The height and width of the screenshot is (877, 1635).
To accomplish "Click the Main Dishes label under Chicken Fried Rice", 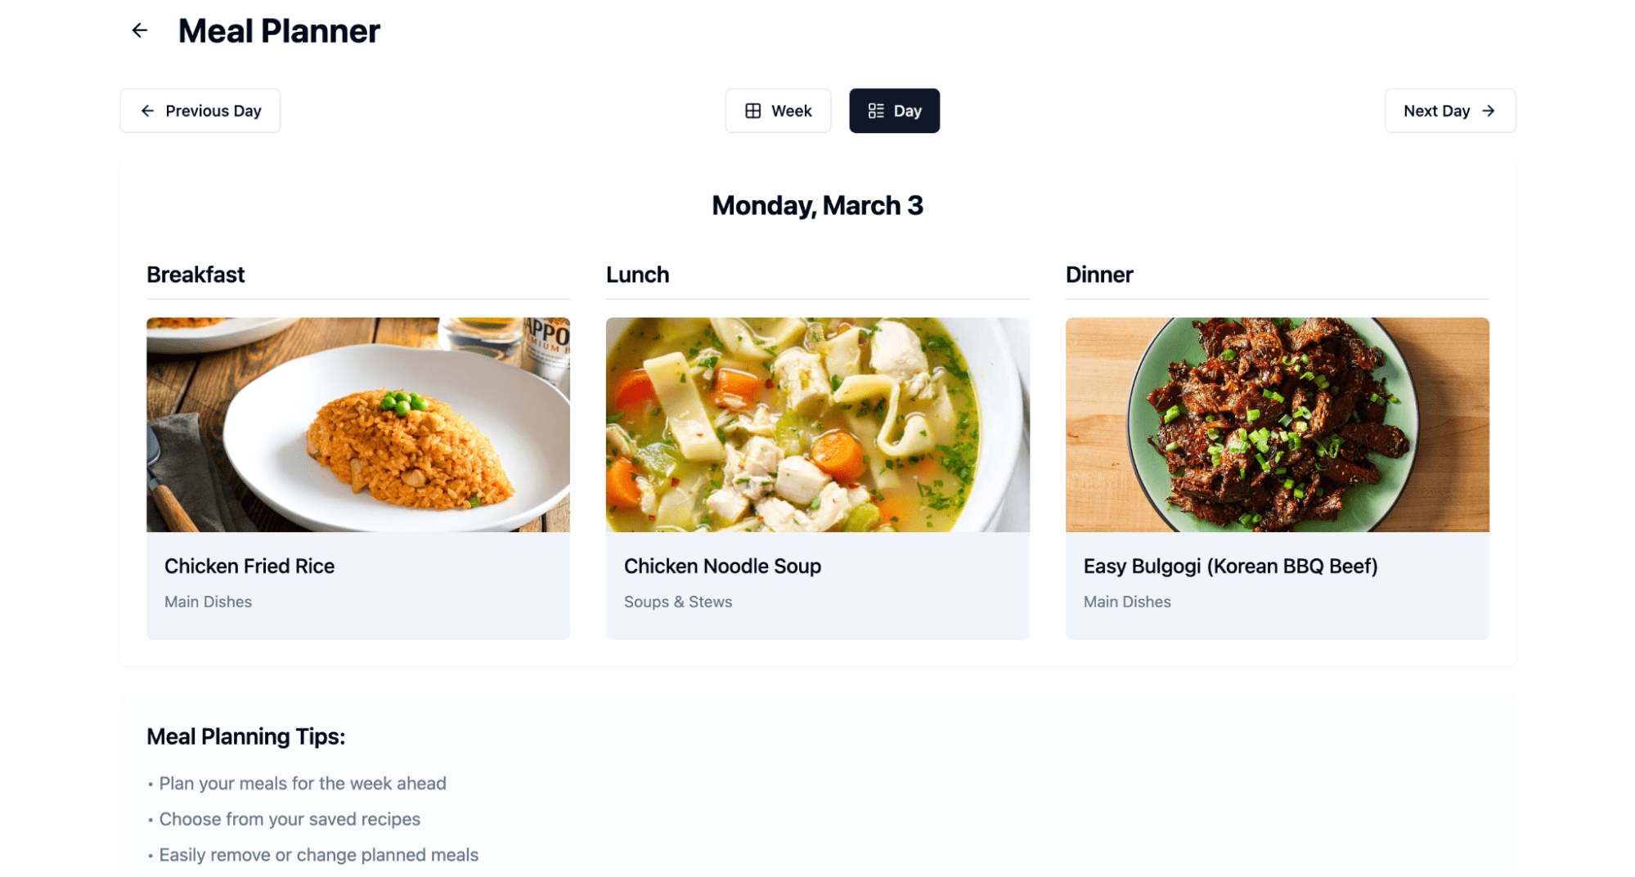I will click(x=208, y=602).
